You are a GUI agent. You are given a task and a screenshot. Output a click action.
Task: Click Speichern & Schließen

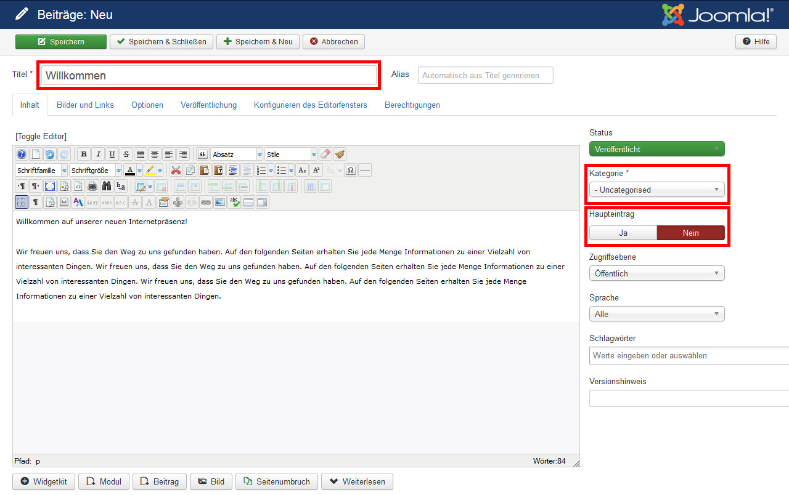coord(161,42)
